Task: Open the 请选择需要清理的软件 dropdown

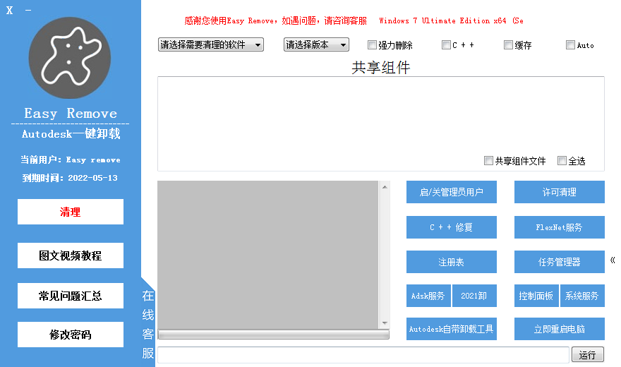Action: pos(210,44)
